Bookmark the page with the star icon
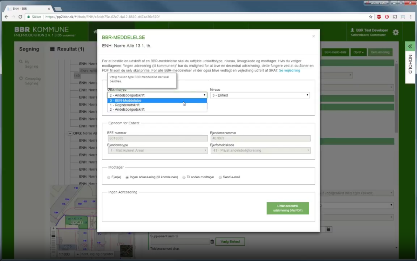The image size is (417, 261). coord(371,16)
